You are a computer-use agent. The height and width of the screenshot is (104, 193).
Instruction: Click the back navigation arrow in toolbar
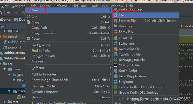pos(9,13)
